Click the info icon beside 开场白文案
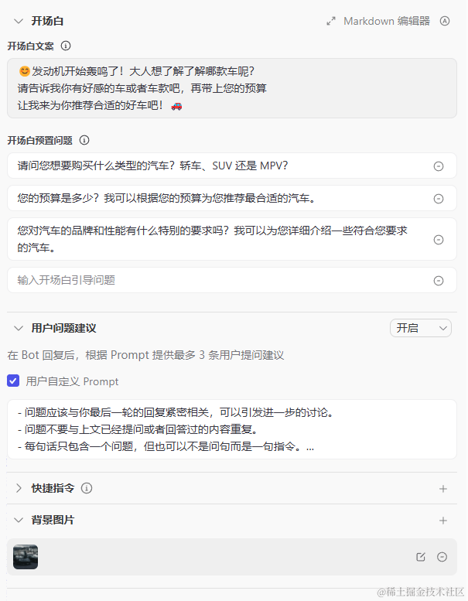 point(66,46)
